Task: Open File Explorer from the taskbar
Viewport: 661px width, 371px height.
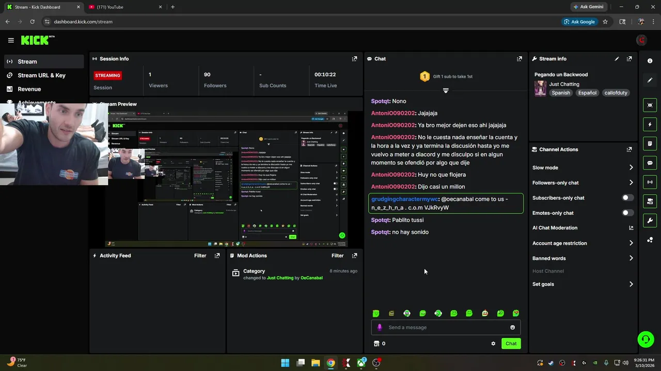Action: click(x=316, y=363)
